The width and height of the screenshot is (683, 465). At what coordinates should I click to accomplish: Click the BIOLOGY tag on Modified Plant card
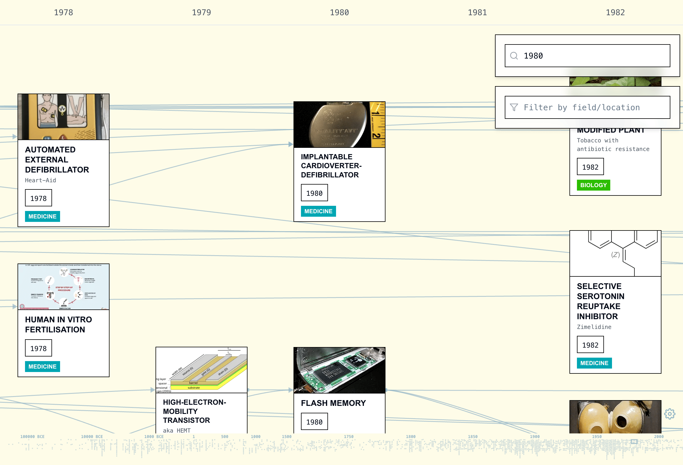593,185
